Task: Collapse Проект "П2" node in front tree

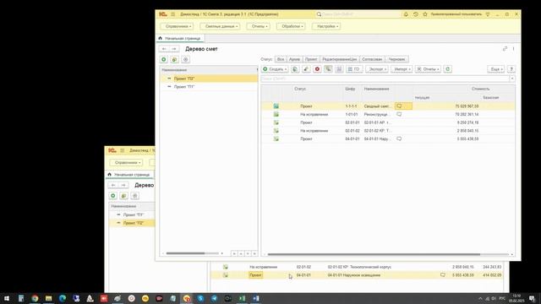Action: [169, 79]
